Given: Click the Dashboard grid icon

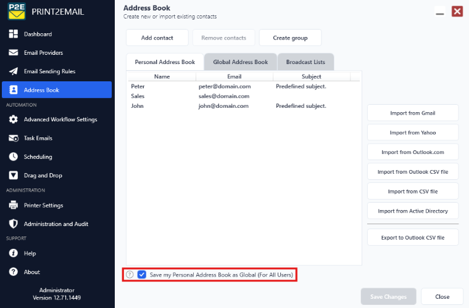Looking at the screenshot, I should click(13, 34).
